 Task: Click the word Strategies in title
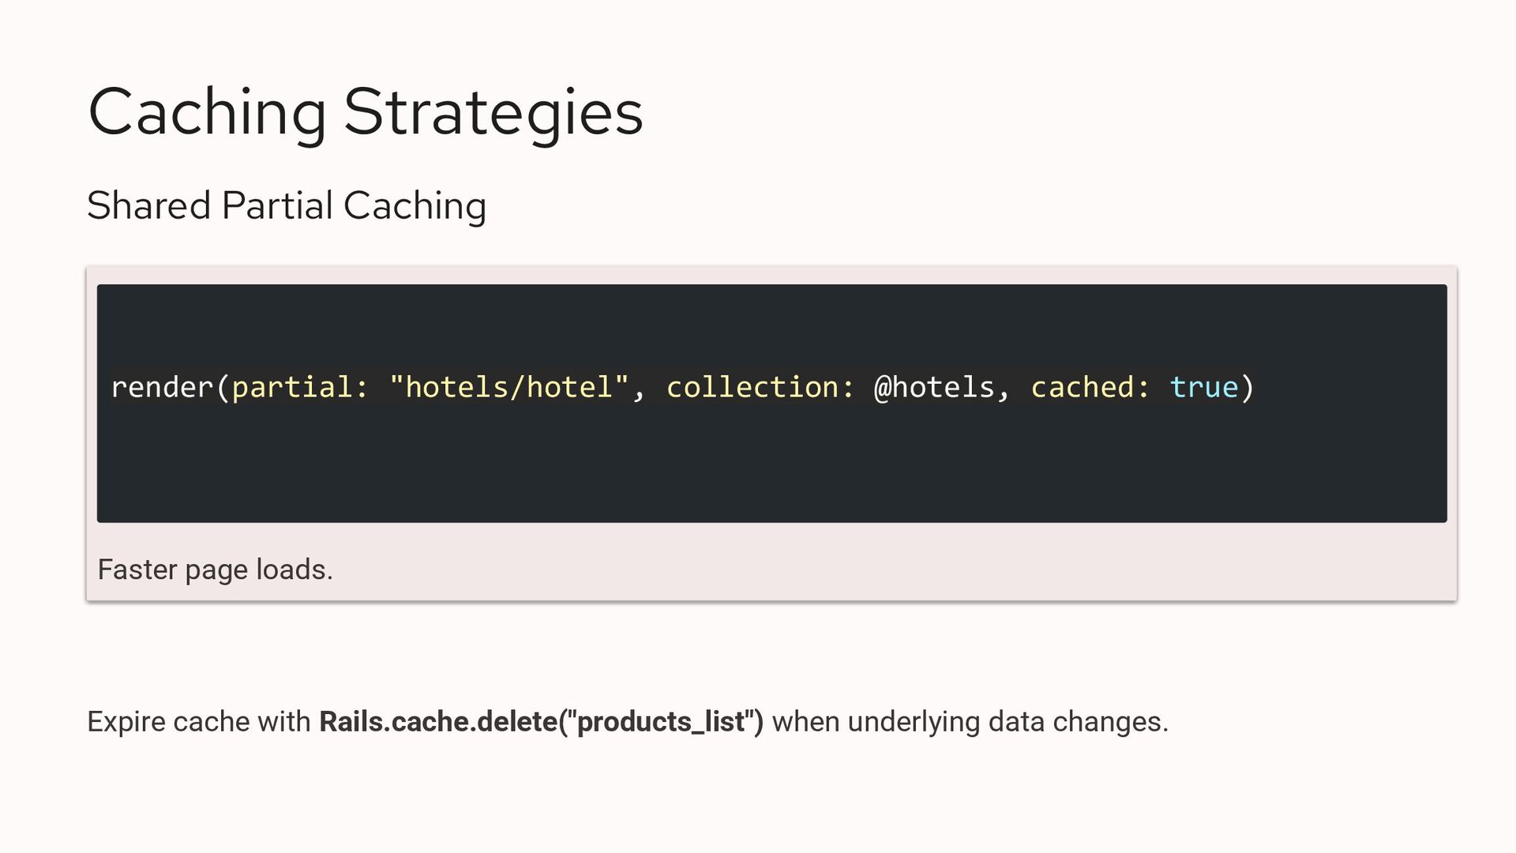pyautogui.click(x=493, y=112)
